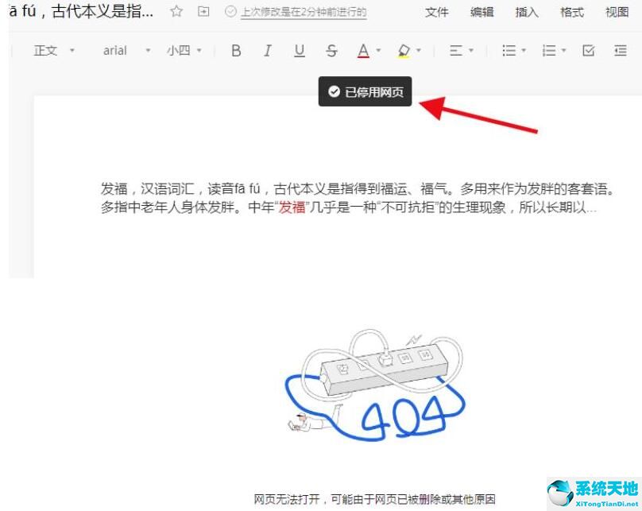Image resolution: width=642 pixels, height=511 pixels.
Task: Open the arial font family dropdown
Action: [123, 50]
